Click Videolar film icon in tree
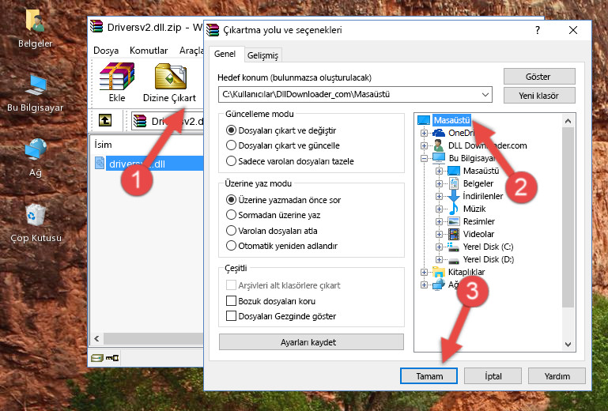The width and height of the screenshot is (608, 411). pyautogui.click(x=454, y=234)
